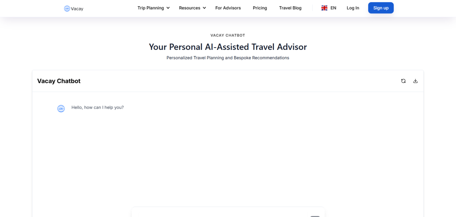Expand the Trip Planning dropdown chevron

coord(168,8)
